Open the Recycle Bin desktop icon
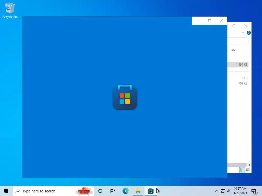The height and width of the screenshot is (196, 262). tap(10, 10)
